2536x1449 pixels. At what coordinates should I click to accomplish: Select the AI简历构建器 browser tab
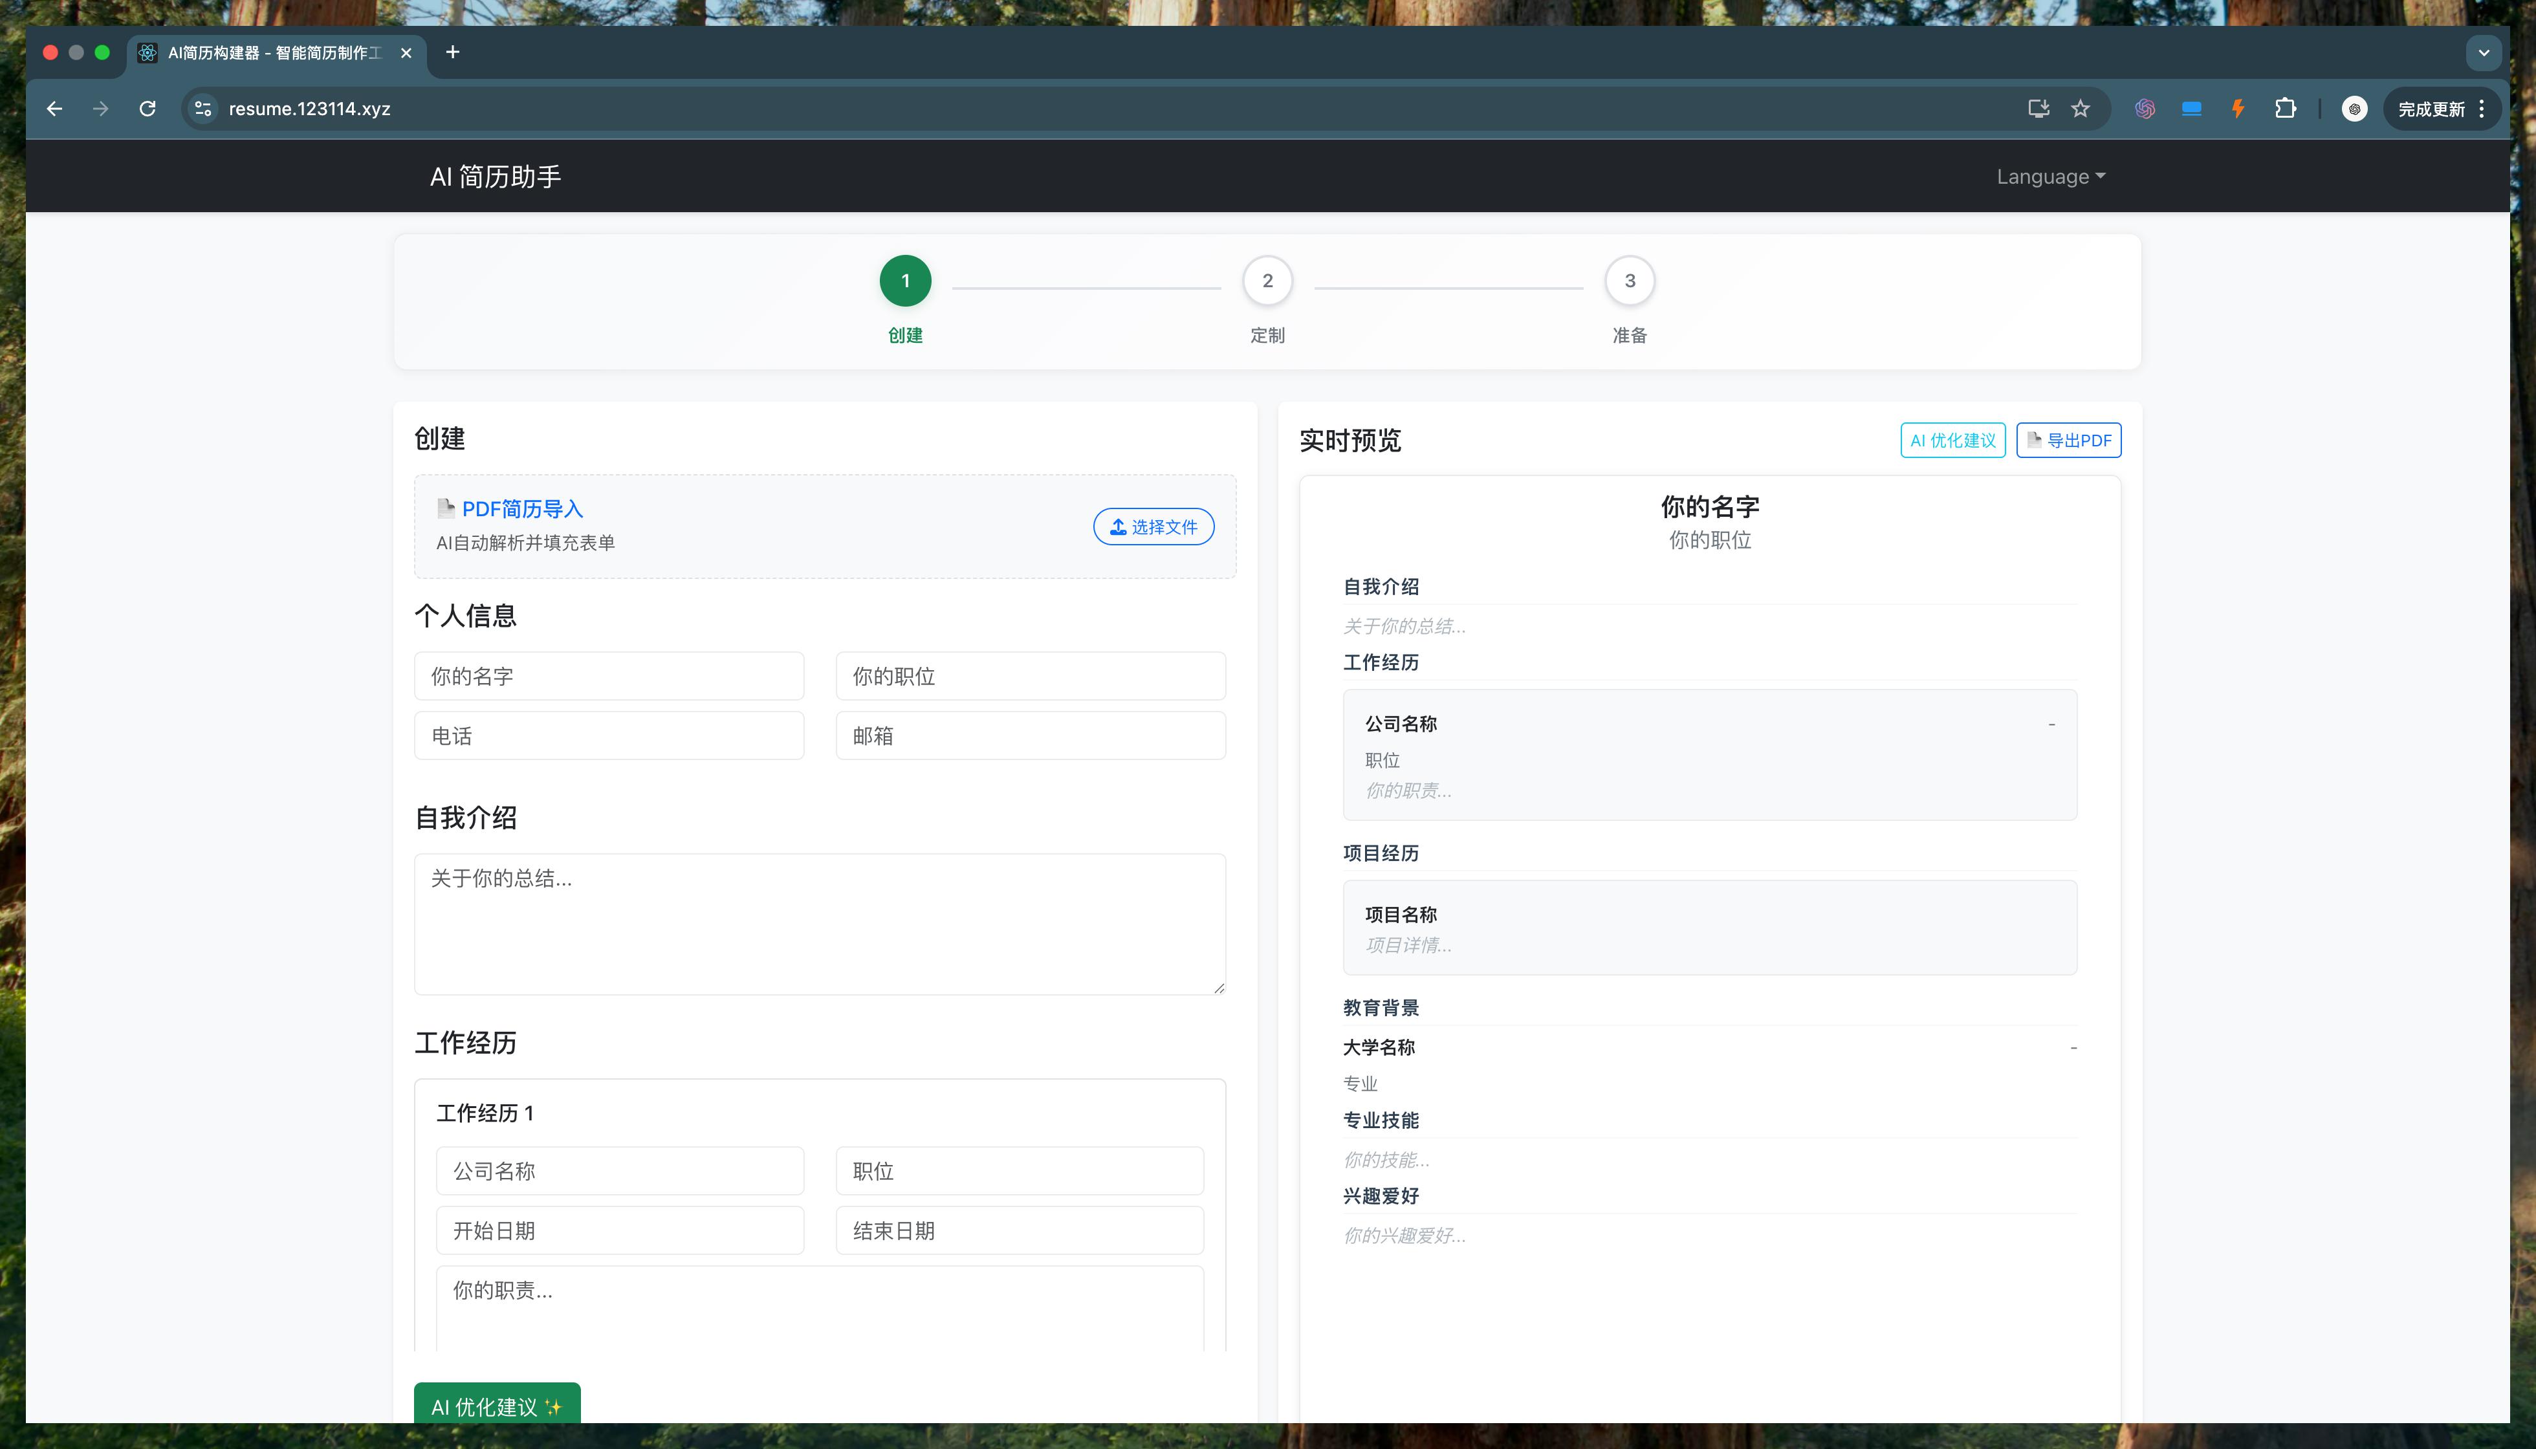[277, 53]
